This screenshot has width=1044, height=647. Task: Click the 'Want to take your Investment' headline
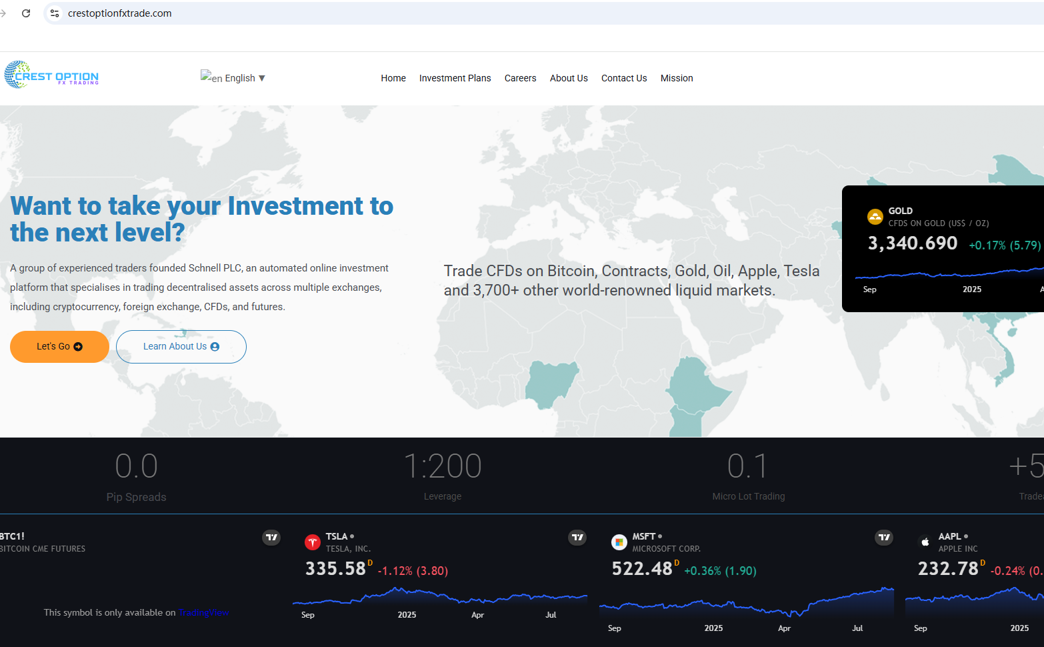[202, 219]
